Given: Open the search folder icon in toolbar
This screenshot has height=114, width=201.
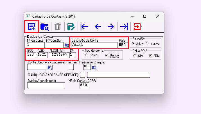Looking at the screenshot, I should 44,27.
